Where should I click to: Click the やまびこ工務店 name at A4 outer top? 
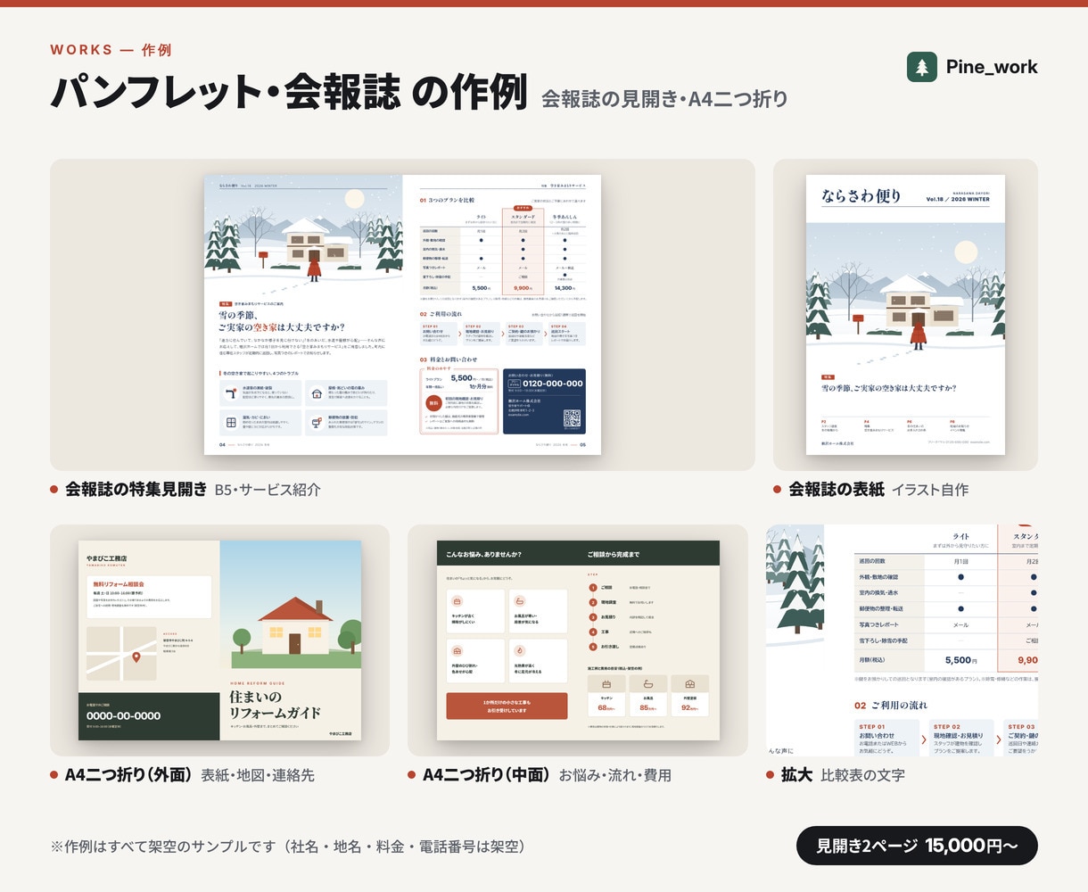(107, 558)
